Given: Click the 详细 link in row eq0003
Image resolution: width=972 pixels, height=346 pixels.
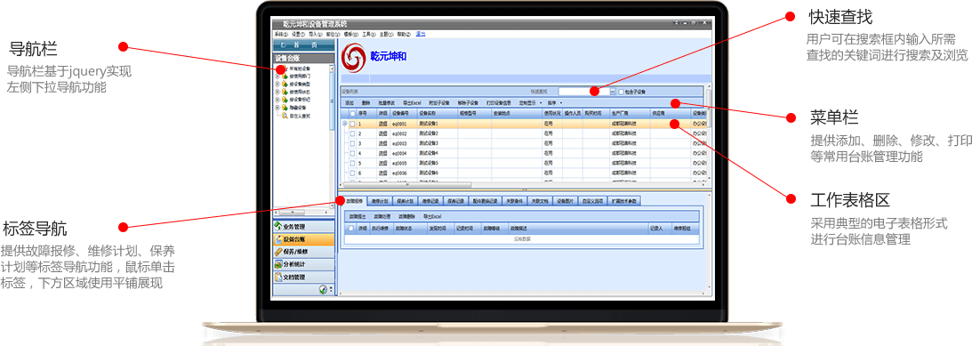Looking at the screenshot, I should 382,142.
